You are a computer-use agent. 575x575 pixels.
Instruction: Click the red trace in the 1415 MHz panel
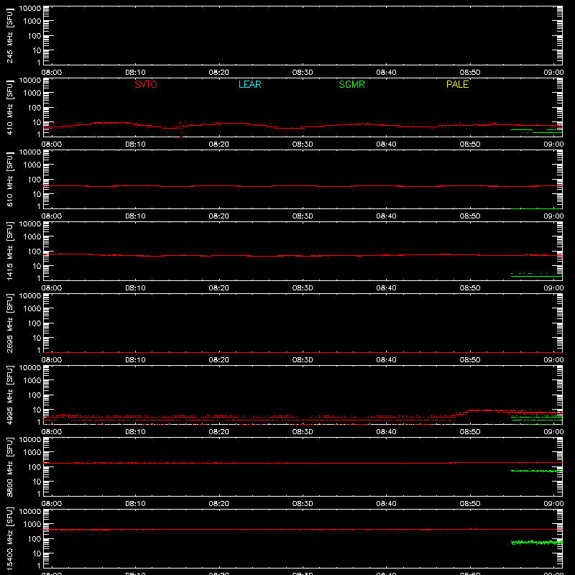click(x=303, y=256)
